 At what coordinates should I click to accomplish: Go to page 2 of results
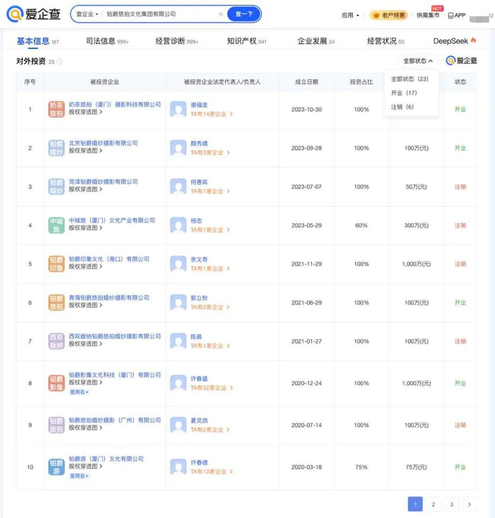[x=433, y=504]
